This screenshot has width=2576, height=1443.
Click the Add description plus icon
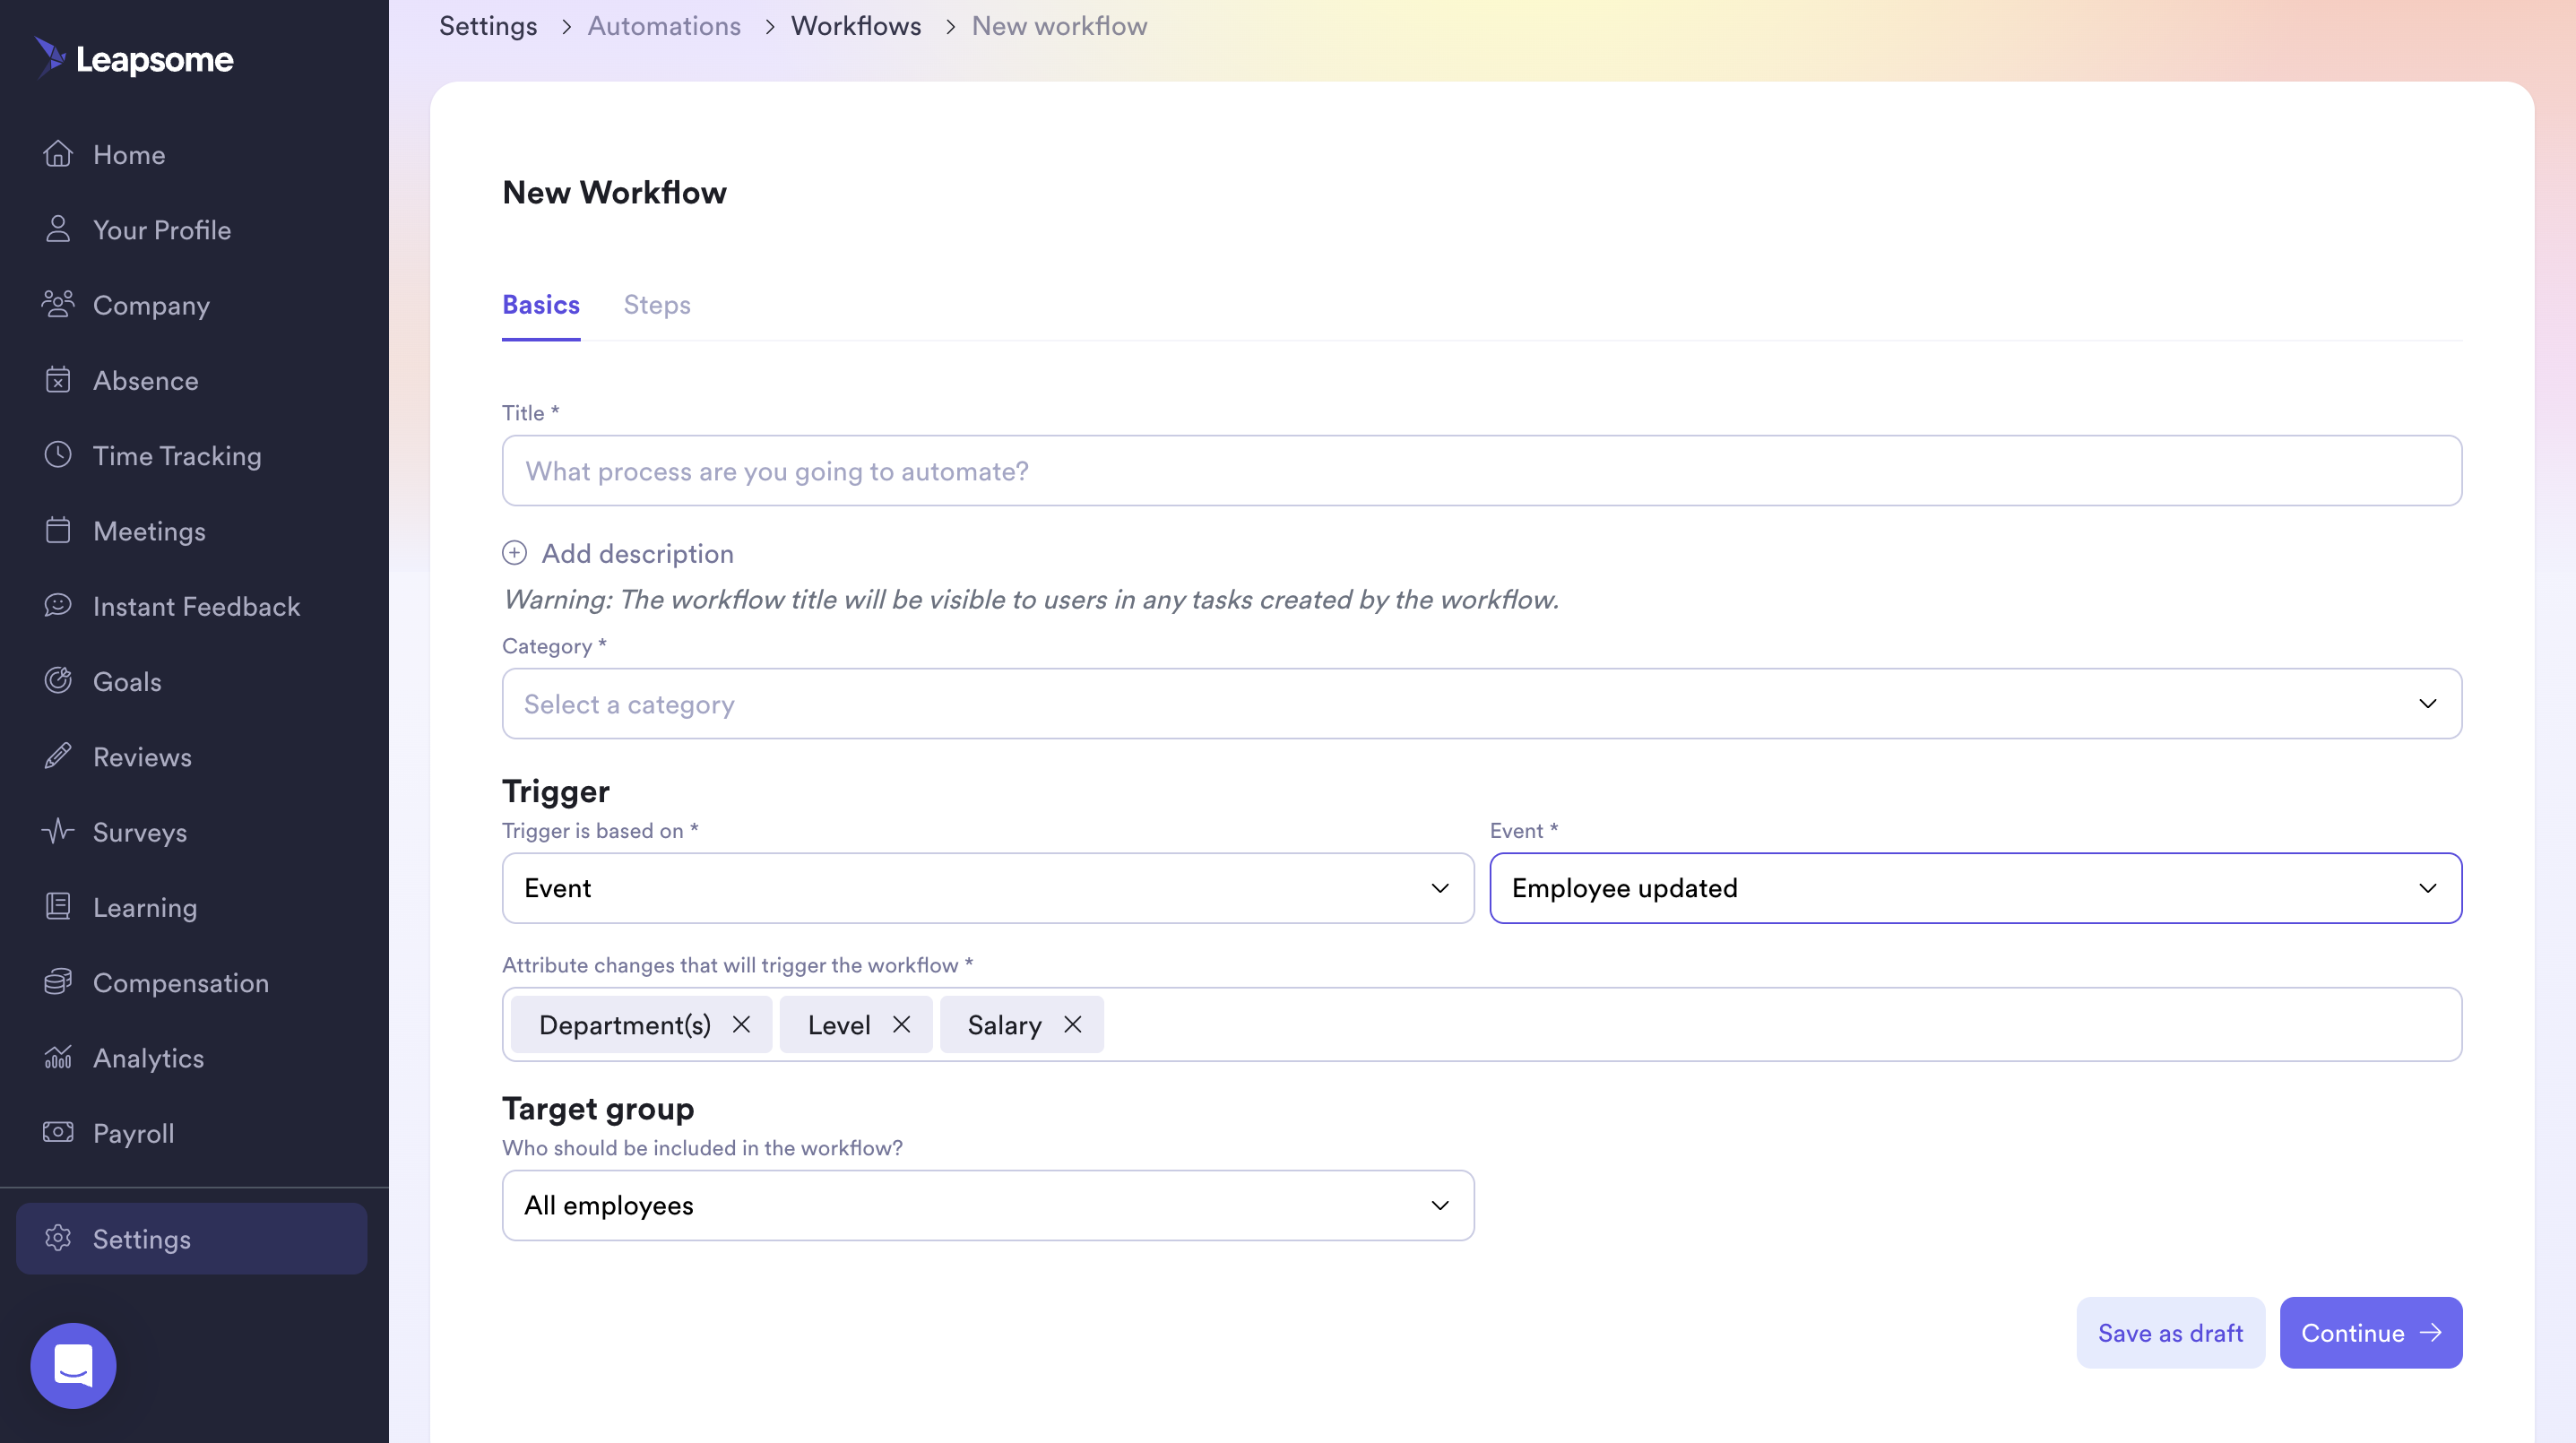(x=514, y=553)
